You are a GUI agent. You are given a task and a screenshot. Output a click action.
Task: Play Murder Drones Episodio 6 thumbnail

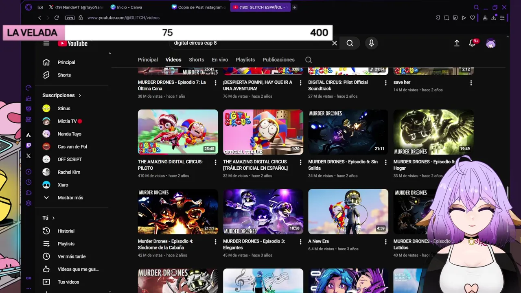point(348,132)
